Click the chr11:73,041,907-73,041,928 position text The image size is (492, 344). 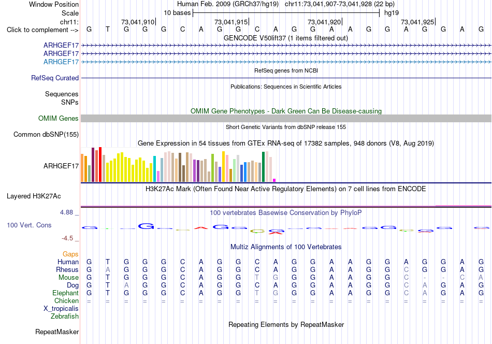point(328,4)
